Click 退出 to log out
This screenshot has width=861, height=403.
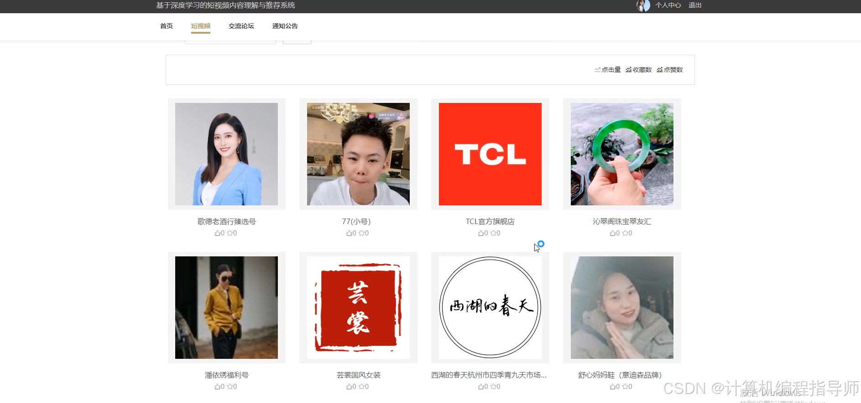coord(695,5)
